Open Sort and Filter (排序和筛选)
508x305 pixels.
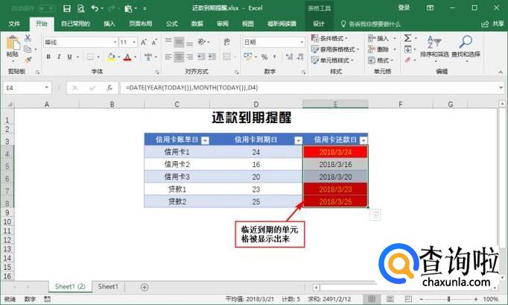click(x=434, y=48)
